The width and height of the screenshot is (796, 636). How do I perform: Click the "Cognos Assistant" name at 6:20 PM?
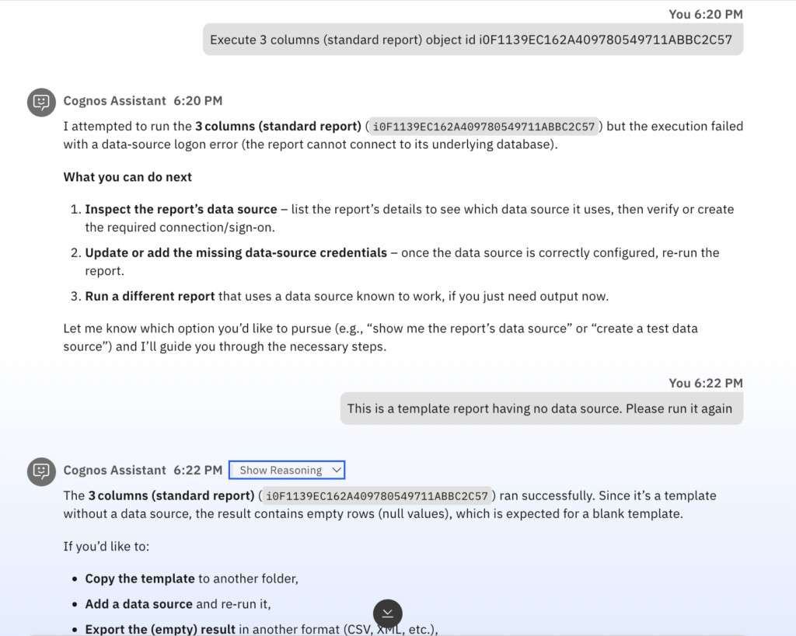(114, 101)
